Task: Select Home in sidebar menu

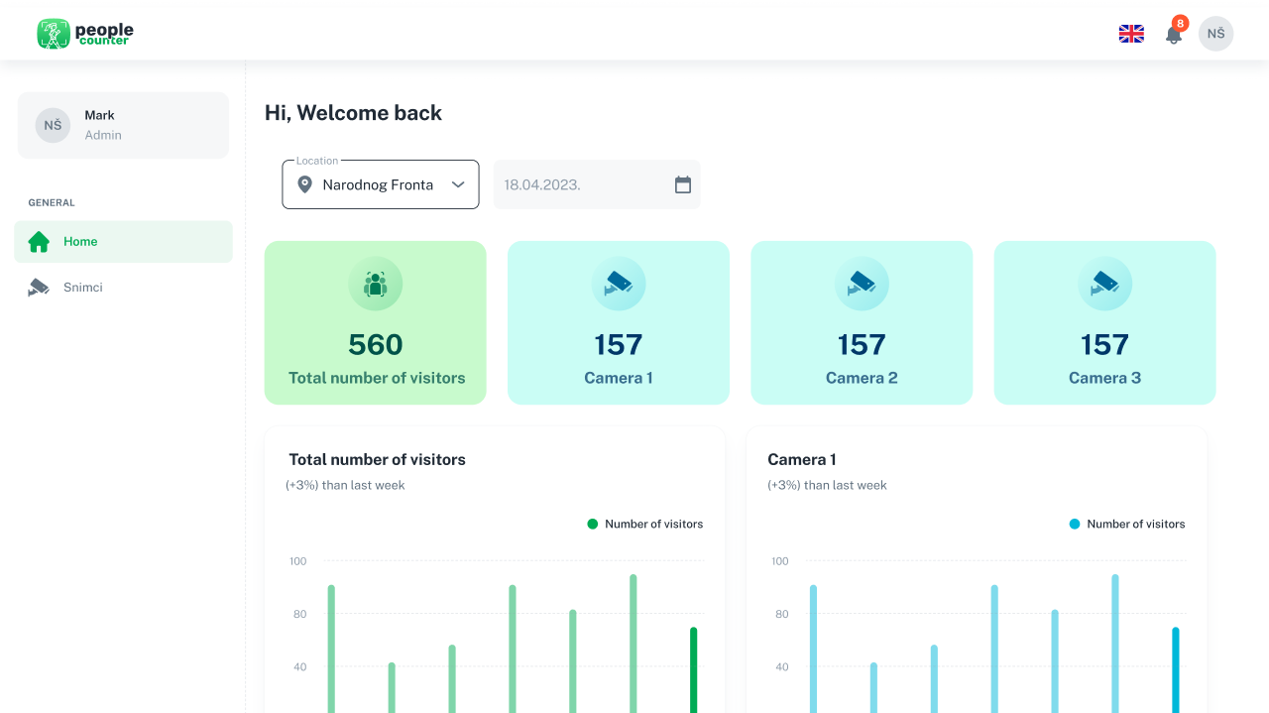Action: point(123,242)
